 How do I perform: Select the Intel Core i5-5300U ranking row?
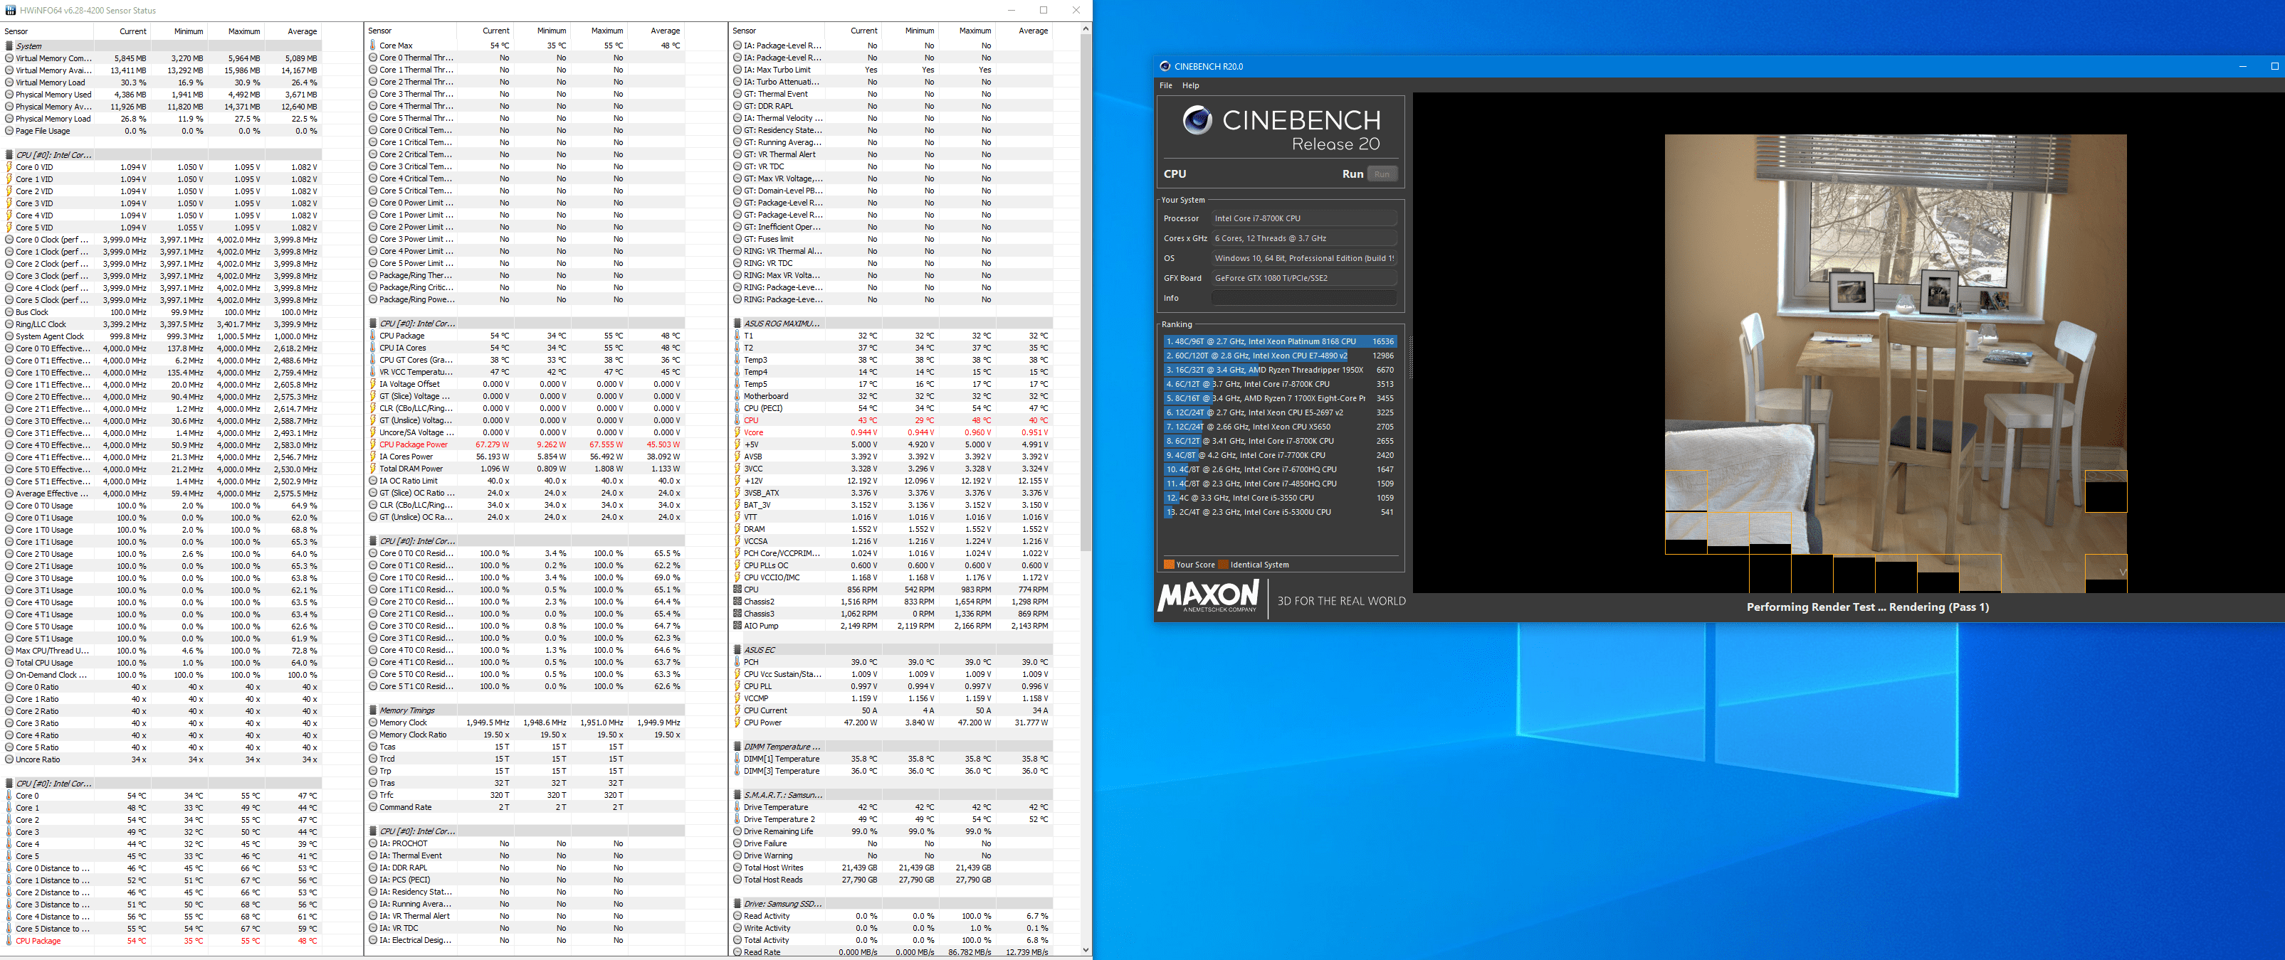click(1280, 511)
